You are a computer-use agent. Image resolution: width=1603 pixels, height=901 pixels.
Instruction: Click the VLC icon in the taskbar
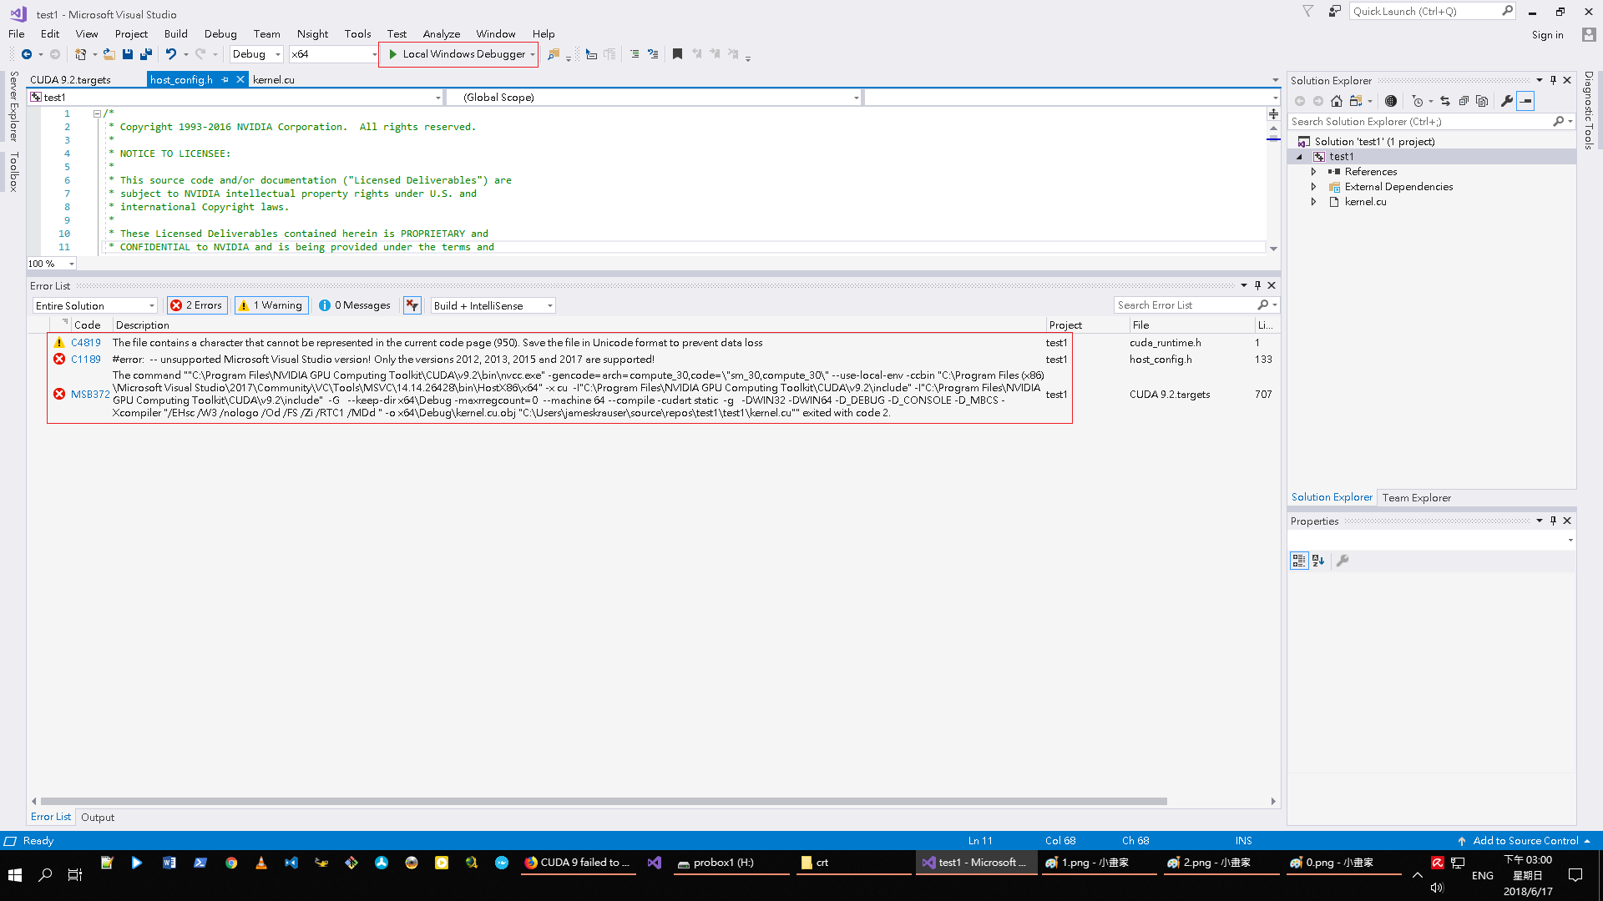[261, 863]
